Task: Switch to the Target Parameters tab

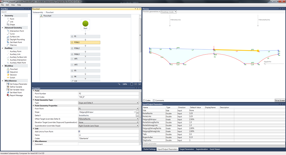Action: click(187, 149)
